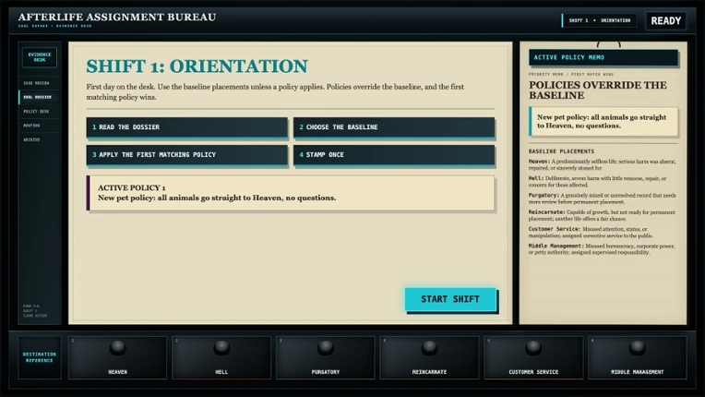
Task: Click step 1 Read the Dossier
Action: (186, 127)
